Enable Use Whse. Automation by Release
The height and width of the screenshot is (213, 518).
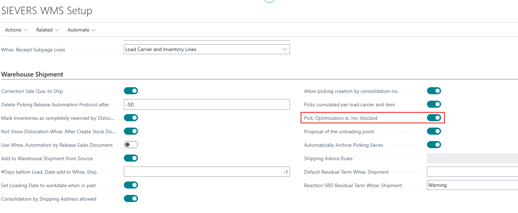point(131,145)
